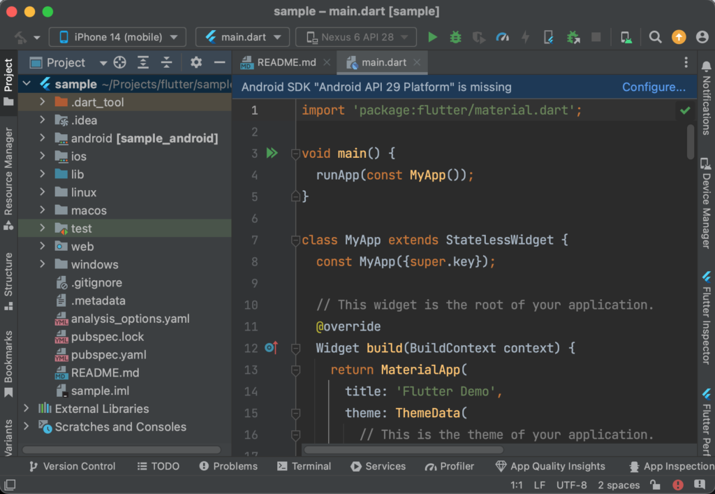Expand the lib folder
Image resolution: width=715 pixels, height=494 pixels.
point(43,174)
